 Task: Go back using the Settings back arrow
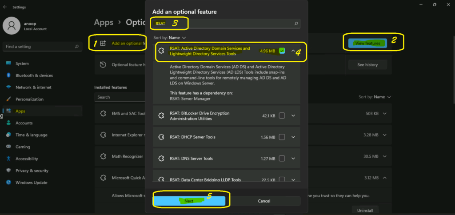click(5, 7)
